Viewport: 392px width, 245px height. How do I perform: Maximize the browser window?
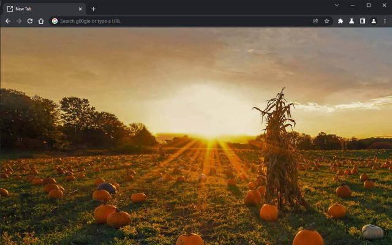(369, 6)
